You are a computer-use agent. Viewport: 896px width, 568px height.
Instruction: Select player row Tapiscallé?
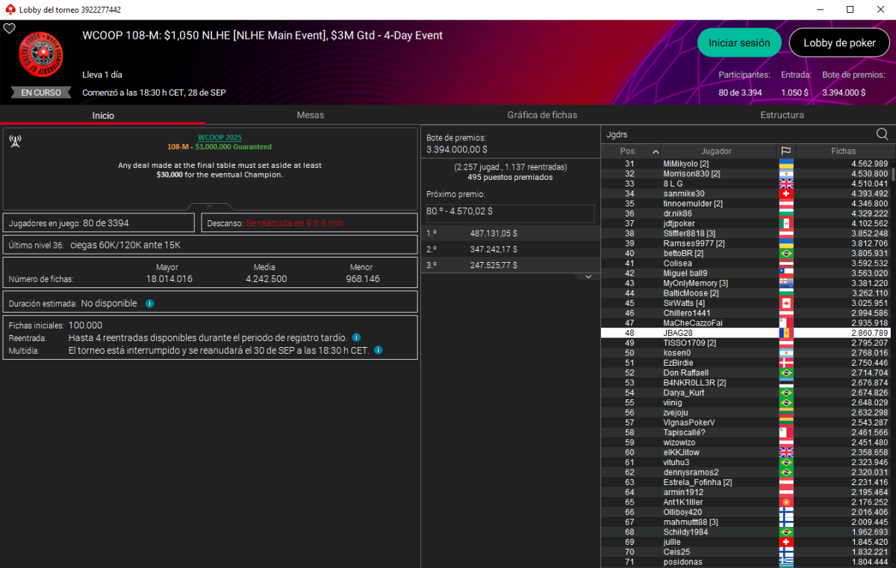pos(747,432)
